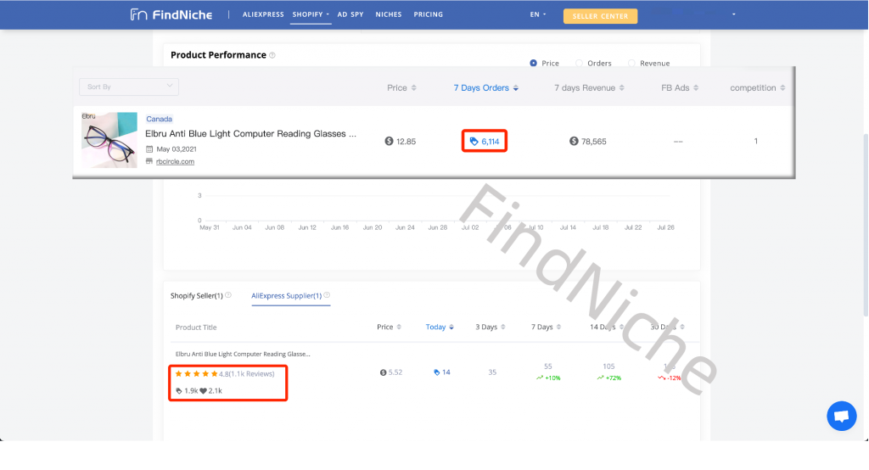Sort by Price column arrows in header
This screenshot has height=470, width=869.
click(414, 87)
